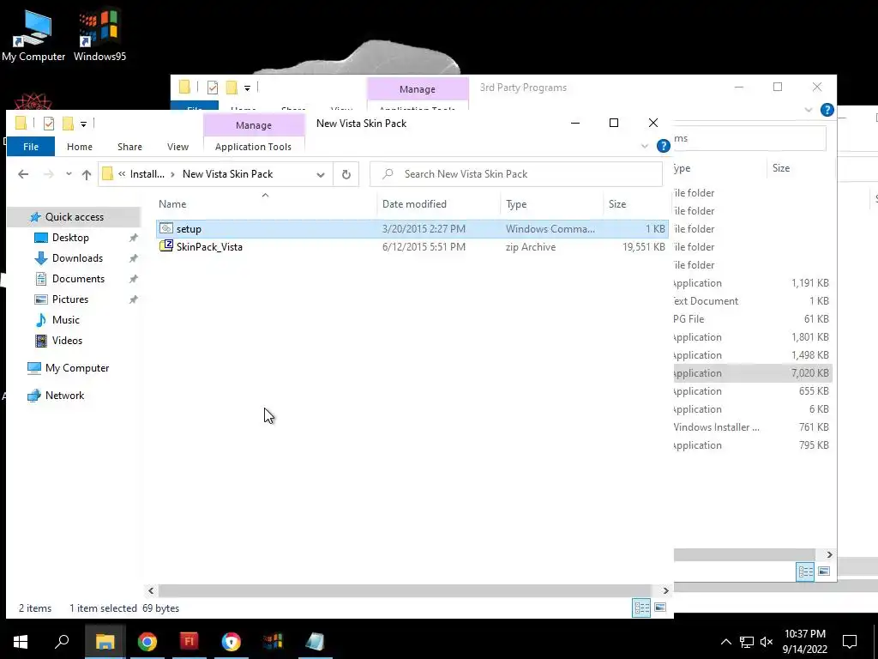Switch 3rd Party Programs window to Large icons view
This screenshot has height=659, width=878.
coord(824,571)
